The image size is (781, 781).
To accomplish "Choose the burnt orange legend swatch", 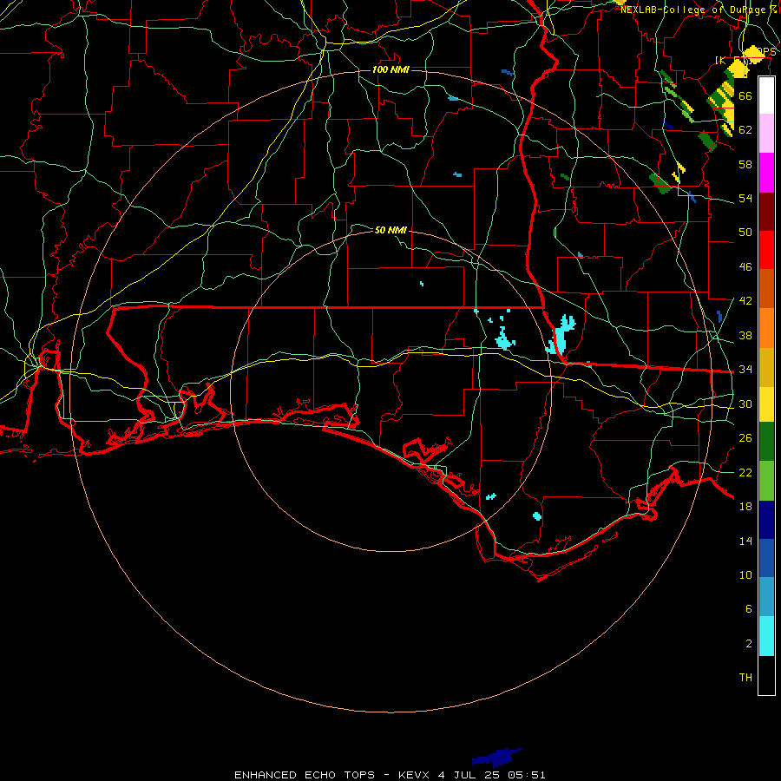I will pyautogui.click(x=766, y=289).
